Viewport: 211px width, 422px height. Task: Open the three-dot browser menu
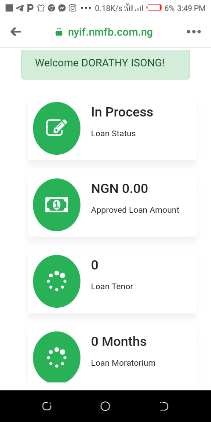[x=194, y=32]
